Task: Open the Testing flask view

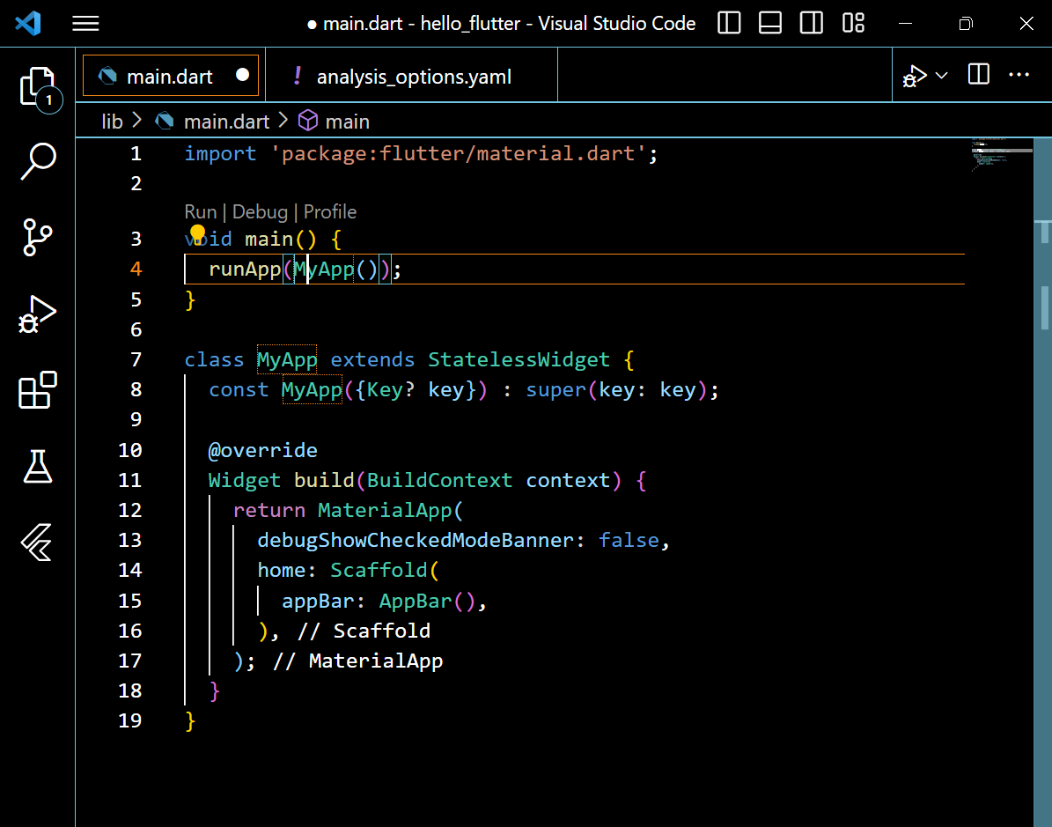Action: coord(38,466)
